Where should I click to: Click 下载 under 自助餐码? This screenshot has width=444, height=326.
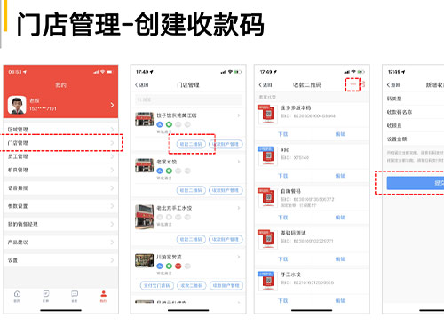pos(283,218)
